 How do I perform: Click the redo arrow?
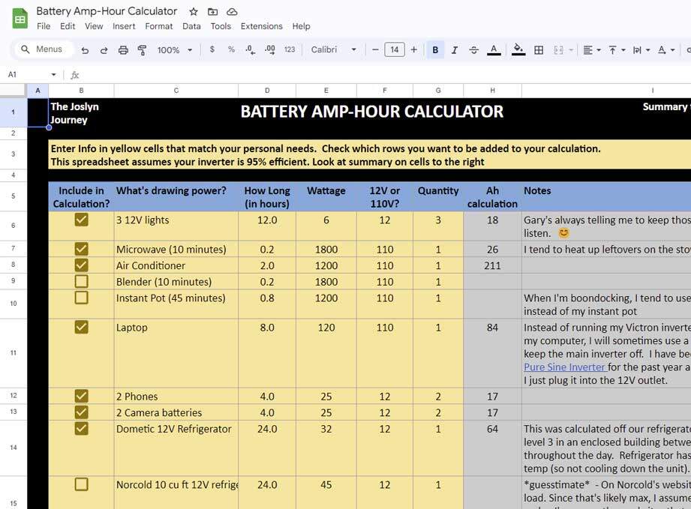pyautogui.click(x=104, y=50)
